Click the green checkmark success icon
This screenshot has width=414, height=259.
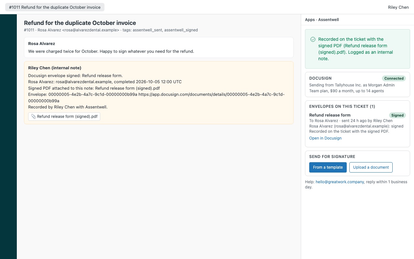[313, 39]
